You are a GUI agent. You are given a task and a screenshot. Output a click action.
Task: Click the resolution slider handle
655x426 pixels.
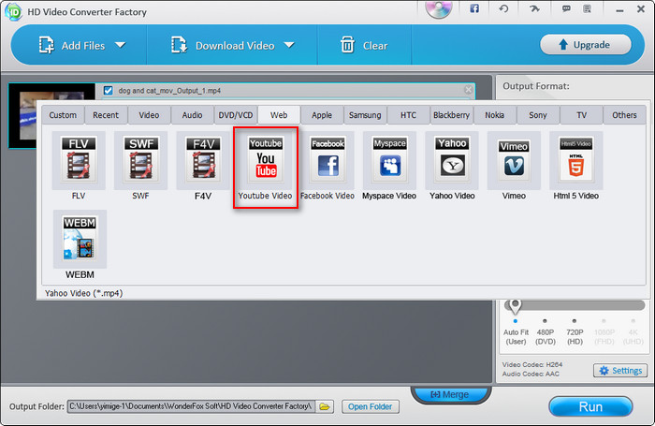point(515,306)
